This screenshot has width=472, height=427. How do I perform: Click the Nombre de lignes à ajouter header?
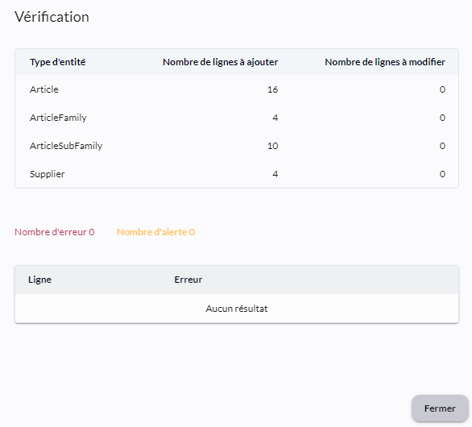[x=220, y=62]
